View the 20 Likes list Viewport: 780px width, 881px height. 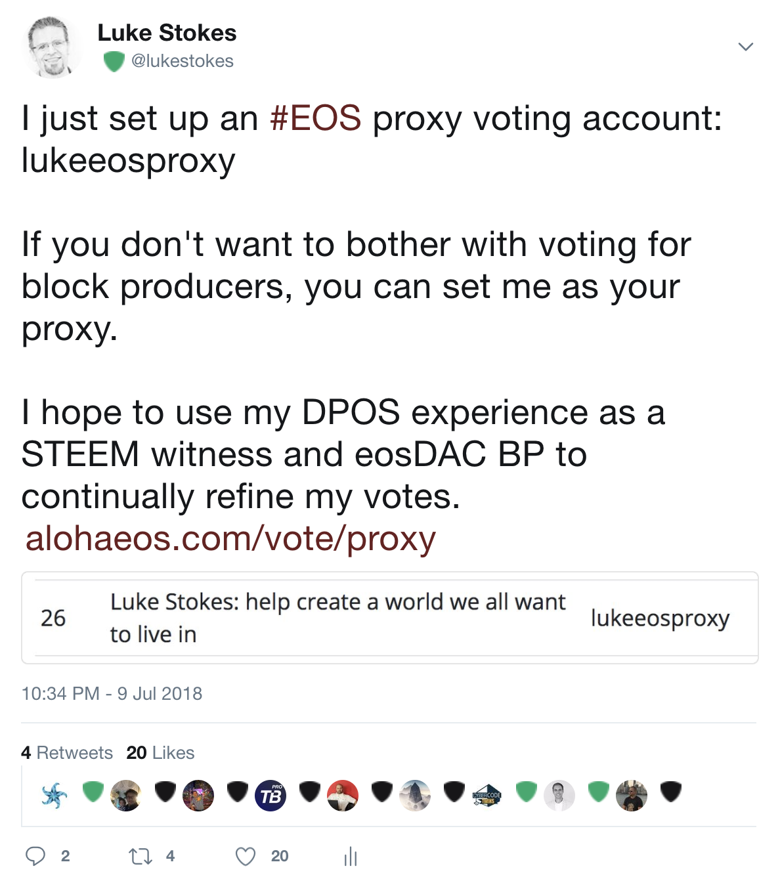pos(161,752)
